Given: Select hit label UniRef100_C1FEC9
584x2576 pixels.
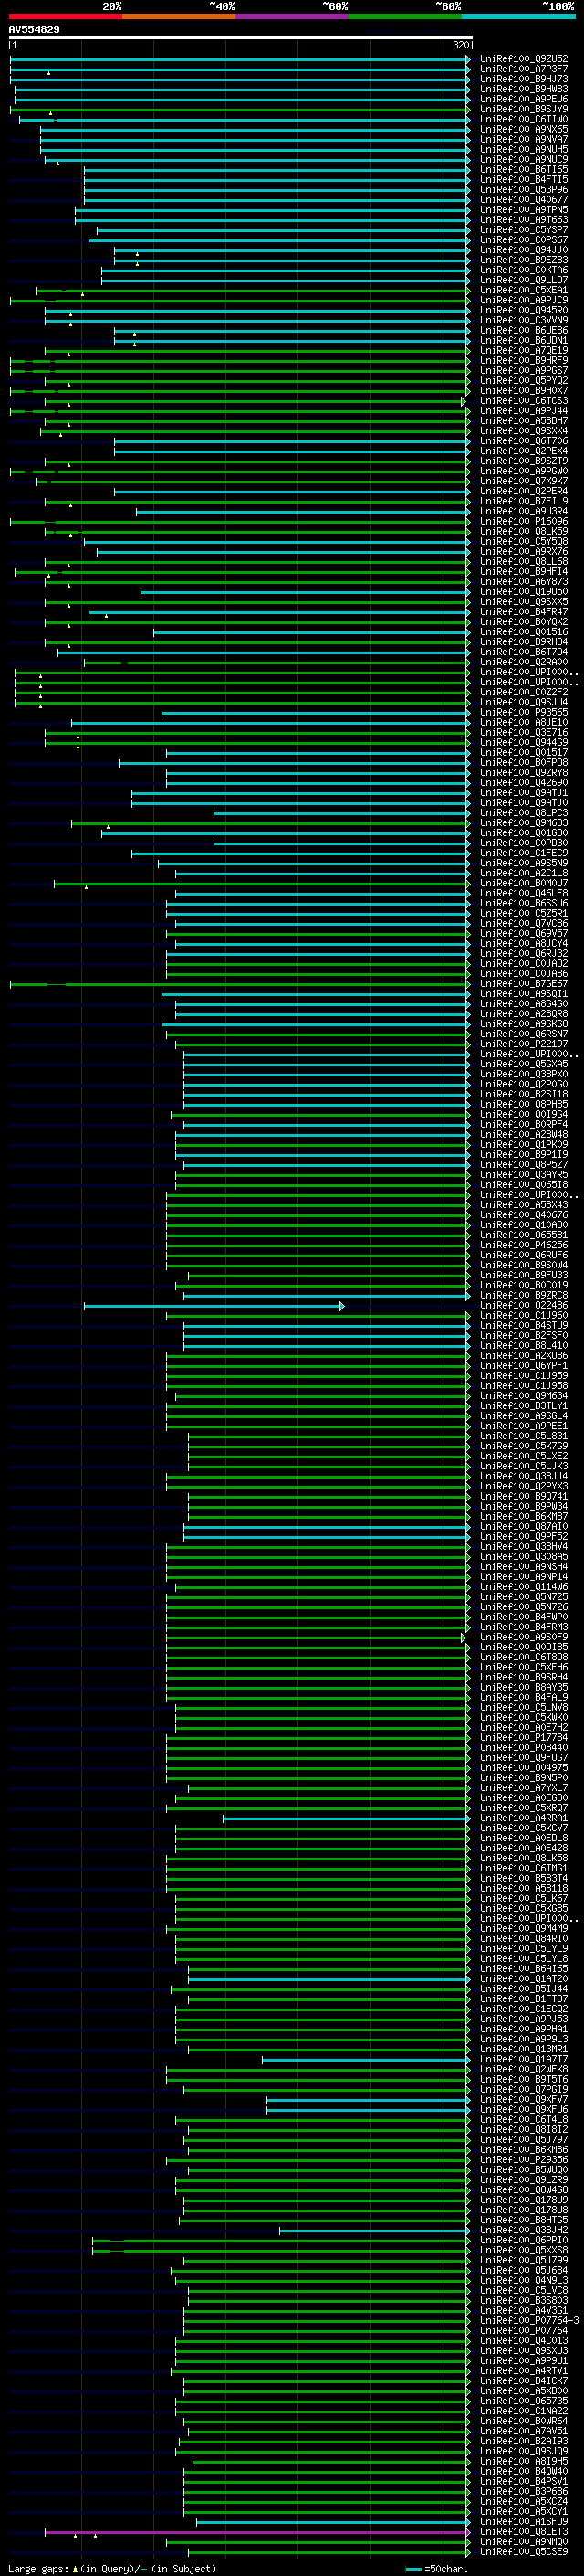Looking at the screenshot, I should [524, 853].
